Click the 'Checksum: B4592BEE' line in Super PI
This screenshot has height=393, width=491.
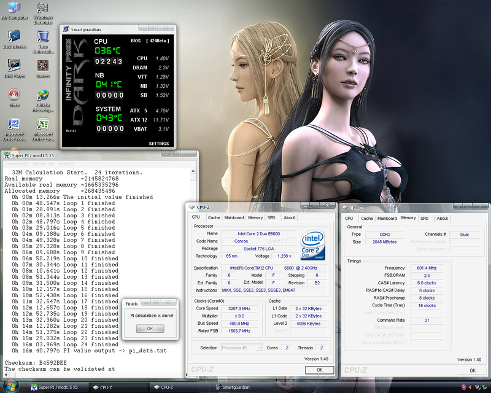tap(36, 363)
